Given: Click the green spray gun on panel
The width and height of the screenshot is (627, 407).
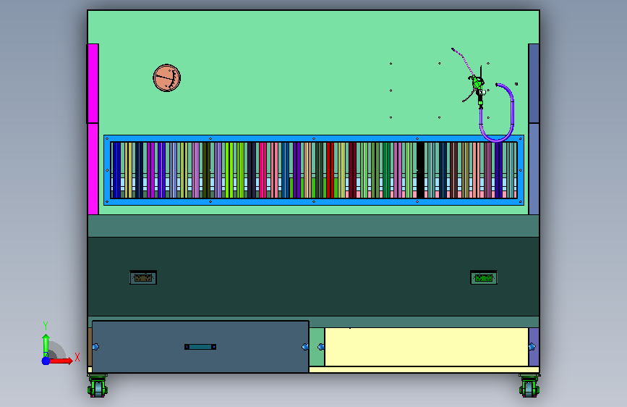Looking at the screenshot, I should 477,83.
